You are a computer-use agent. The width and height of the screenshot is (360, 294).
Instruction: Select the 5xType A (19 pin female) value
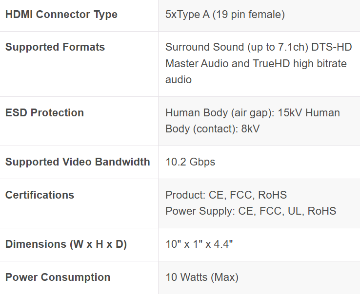(x=225, y=15)
